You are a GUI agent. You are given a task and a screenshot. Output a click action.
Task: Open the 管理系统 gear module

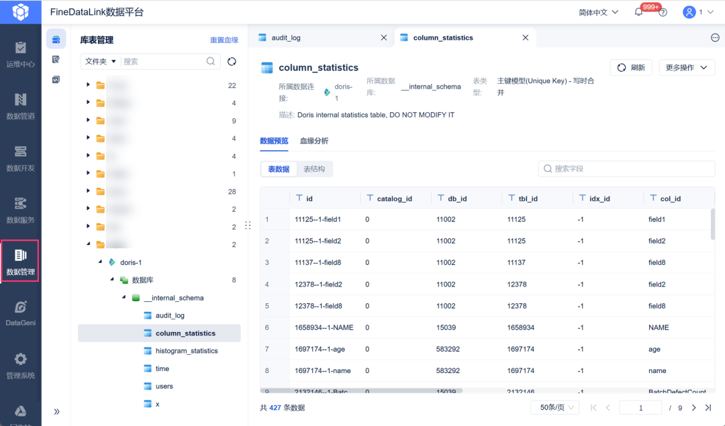coord(20,366)
